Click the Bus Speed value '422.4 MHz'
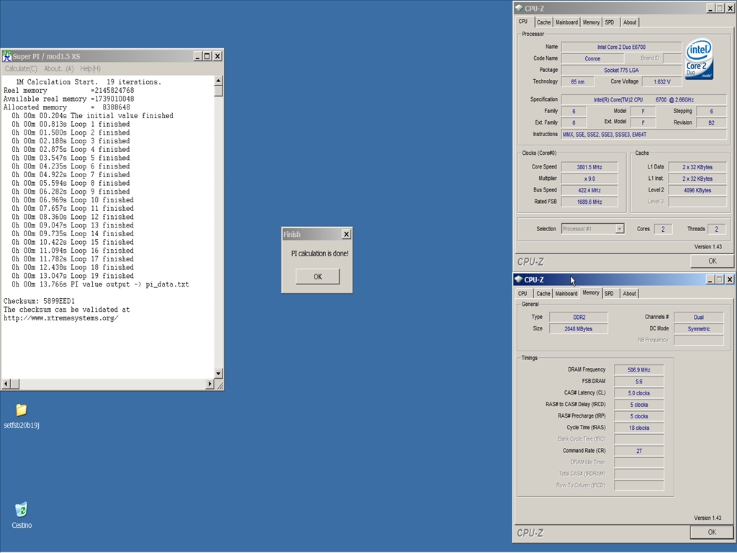 click(x=589, y=190)
